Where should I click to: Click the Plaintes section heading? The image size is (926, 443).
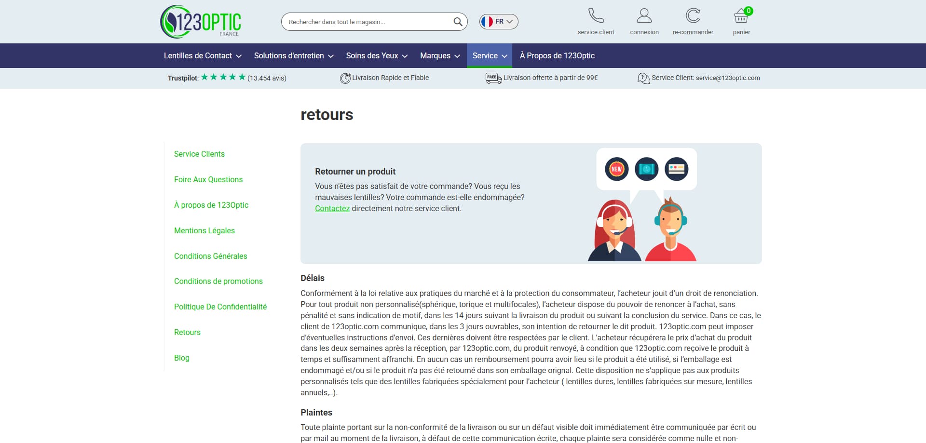coord(316,413)
